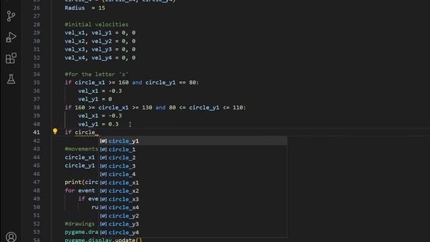Viewport: 430px width, 242px height.
Task: Click the variable icon beside circle_x1 suggestion
Action: pyautogui.click(x=103, y=182)
